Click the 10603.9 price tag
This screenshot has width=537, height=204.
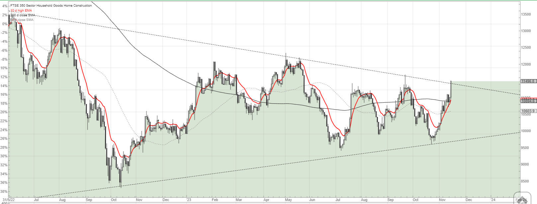[528, 111]
